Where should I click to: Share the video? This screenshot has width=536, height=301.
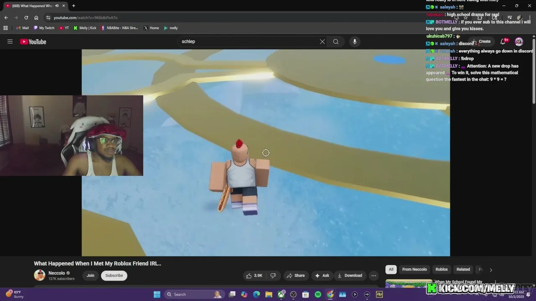296,275
